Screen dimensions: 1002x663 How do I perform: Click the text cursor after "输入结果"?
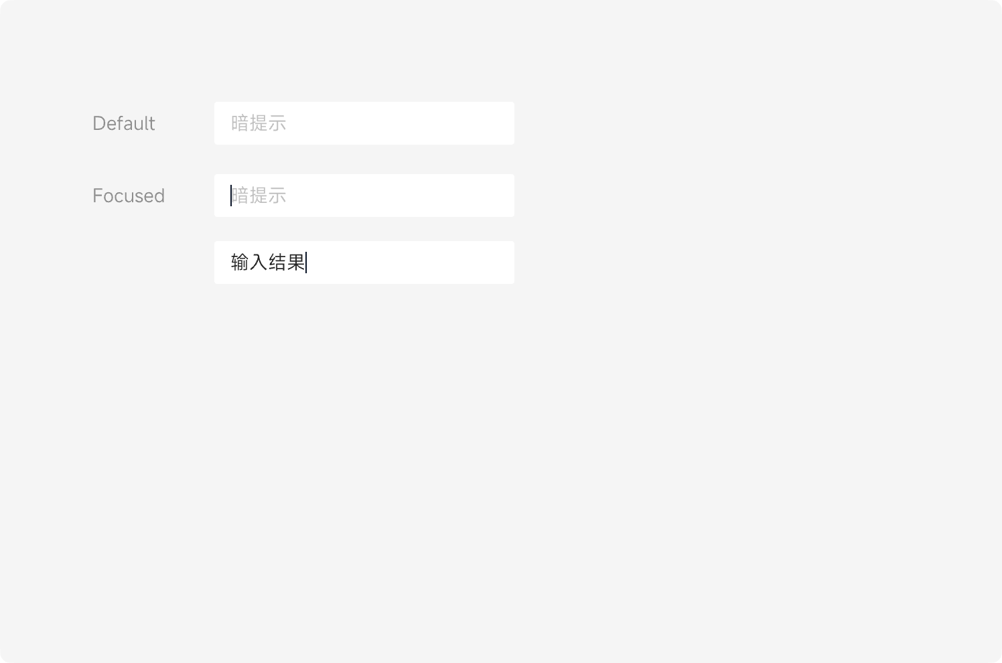point(306,263)
